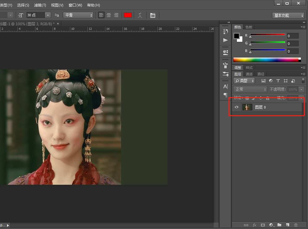This screenshot has height=229, width=308.
Task: Toggle the pixel layer filter
Action: 263,81
